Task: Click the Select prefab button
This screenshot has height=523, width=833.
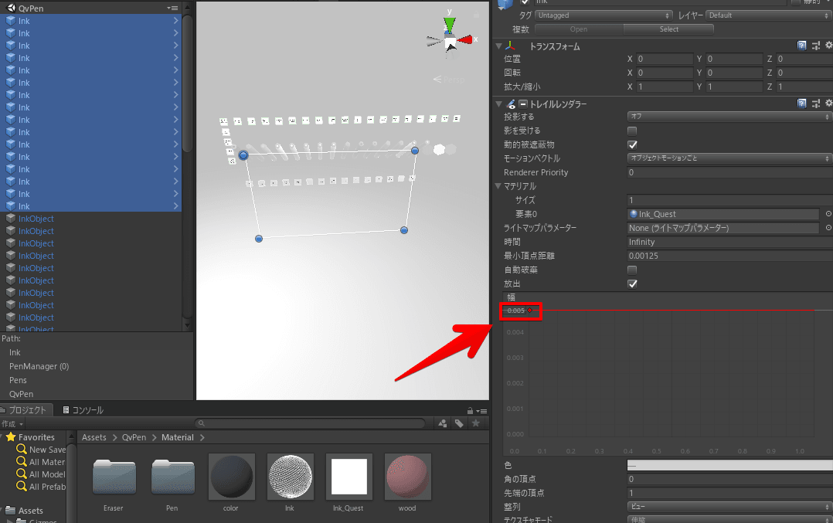Action: (668, 29)
